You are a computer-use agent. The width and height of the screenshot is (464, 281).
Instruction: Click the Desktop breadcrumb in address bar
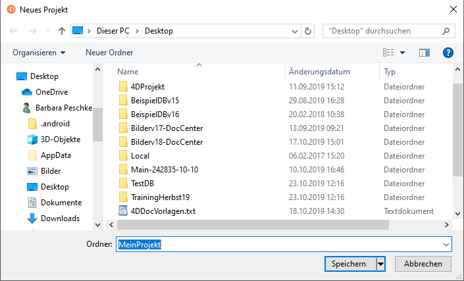pos(159,31)
